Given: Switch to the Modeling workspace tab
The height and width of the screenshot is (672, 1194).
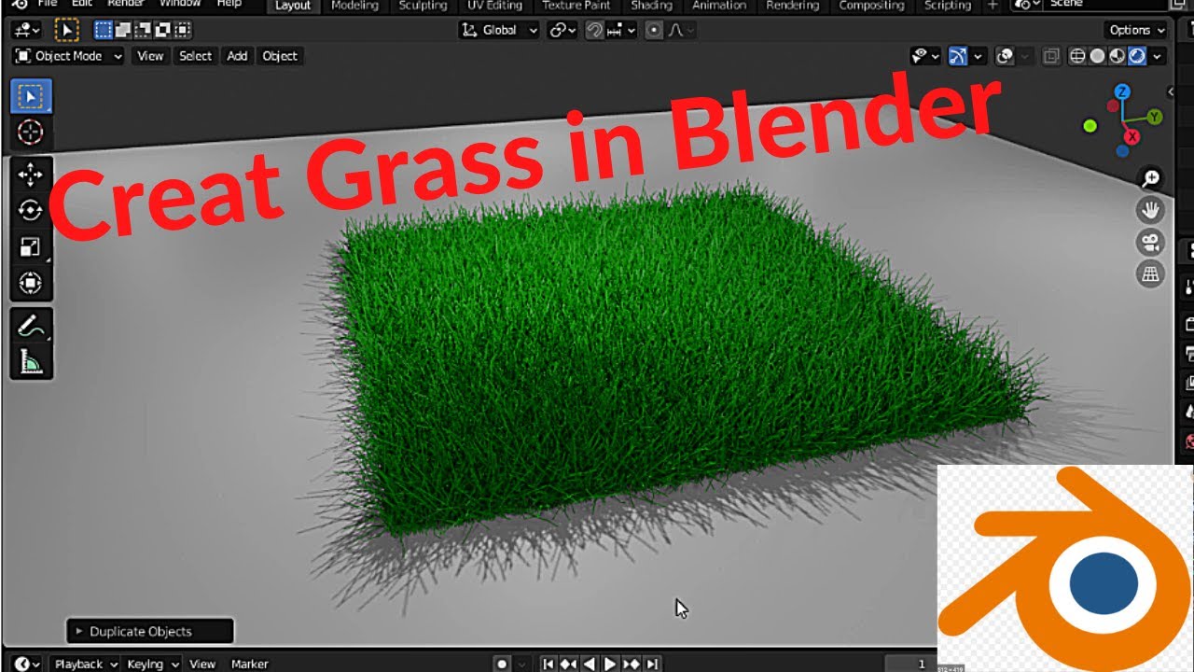Looking at the screenshot, I should point(355,6).
